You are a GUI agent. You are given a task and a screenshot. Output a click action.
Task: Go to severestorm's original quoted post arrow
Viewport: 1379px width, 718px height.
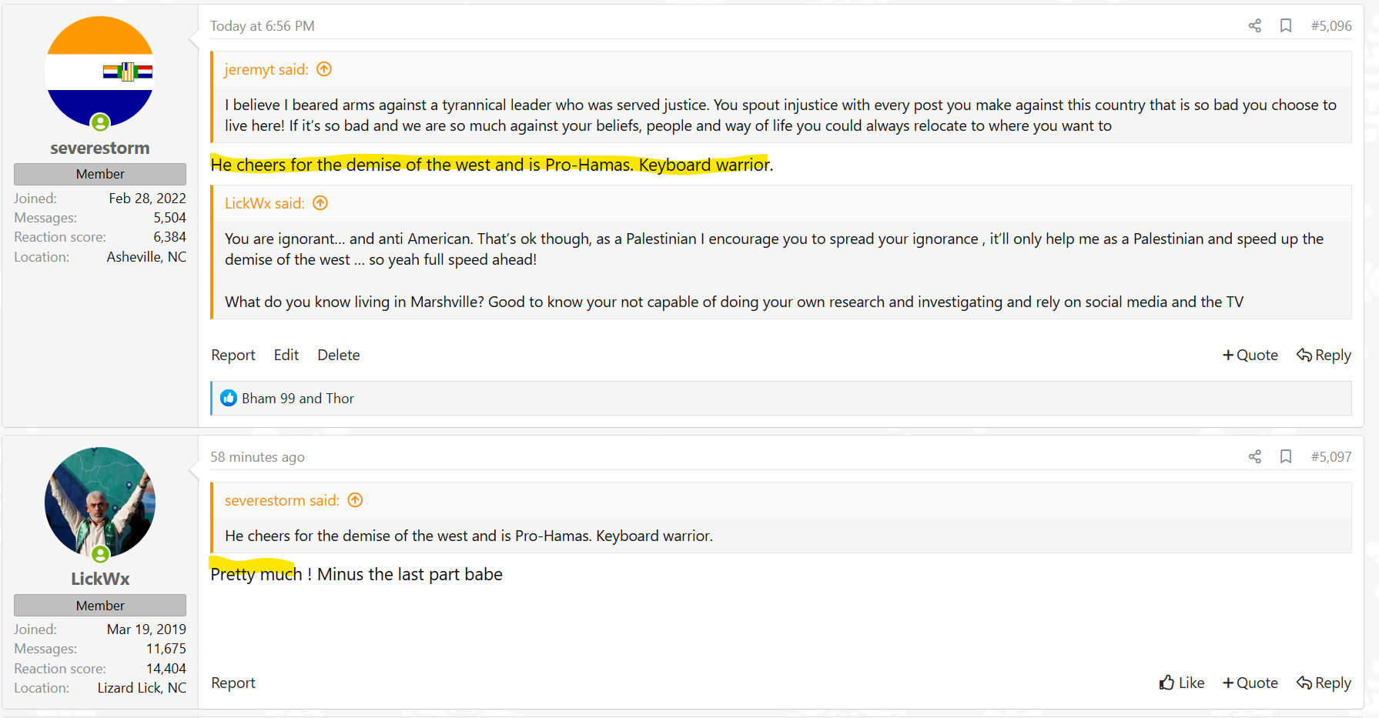click(355, 500)
